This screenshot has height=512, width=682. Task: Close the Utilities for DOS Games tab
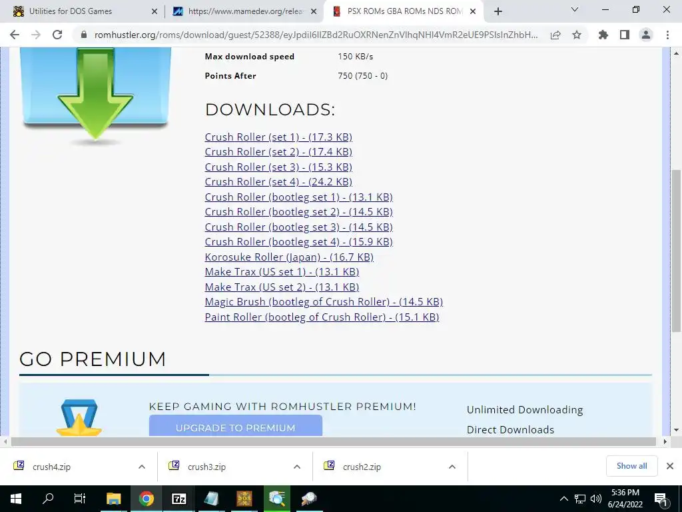pyautogui.click(x=155, y=11)
